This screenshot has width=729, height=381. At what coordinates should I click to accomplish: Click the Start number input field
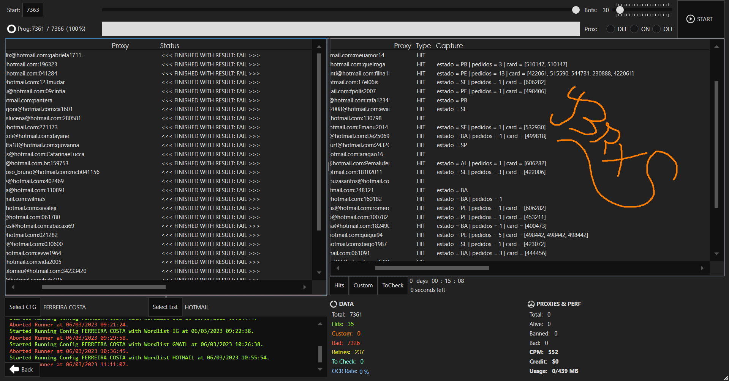pos(33,10)
